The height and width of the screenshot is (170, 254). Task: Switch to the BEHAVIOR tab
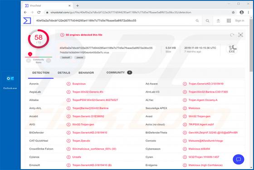[x=86, y=73]
